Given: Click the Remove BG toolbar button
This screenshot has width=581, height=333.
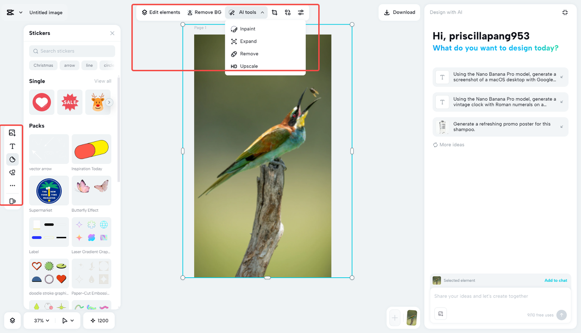Looking at the screenshot, I should [x=204, y=12].
